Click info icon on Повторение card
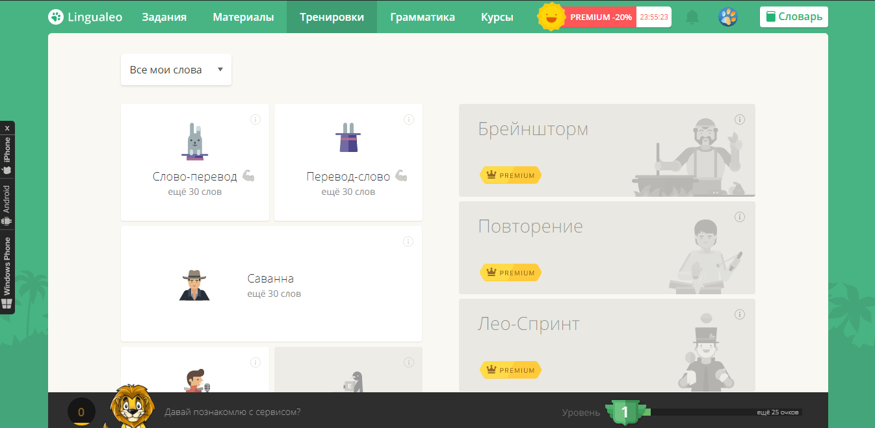The image size is (875, 428). 740,217
